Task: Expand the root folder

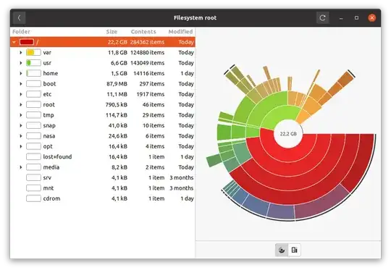Action: tap(21, 105)
